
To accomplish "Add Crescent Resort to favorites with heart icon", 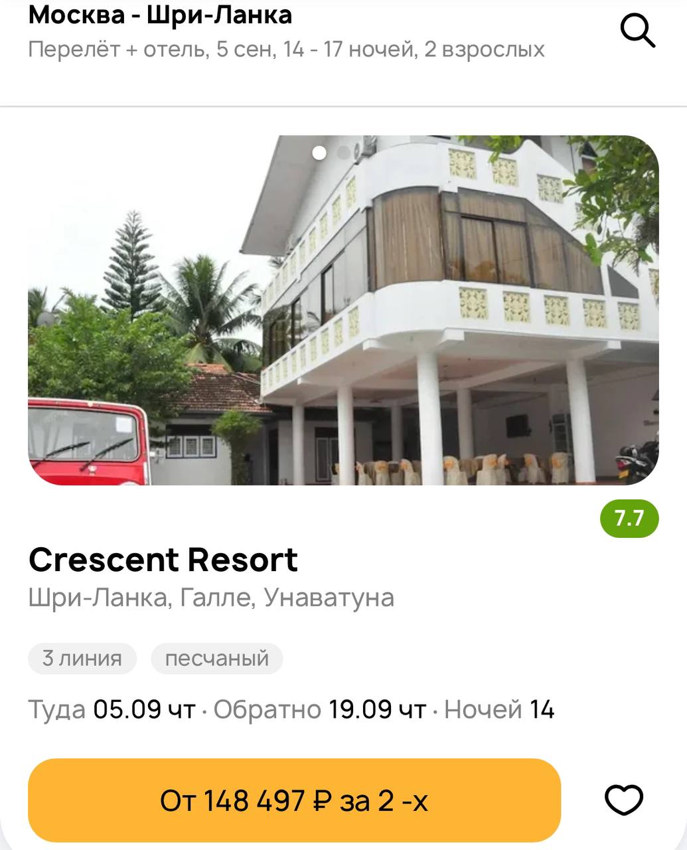I will (624, 800).
